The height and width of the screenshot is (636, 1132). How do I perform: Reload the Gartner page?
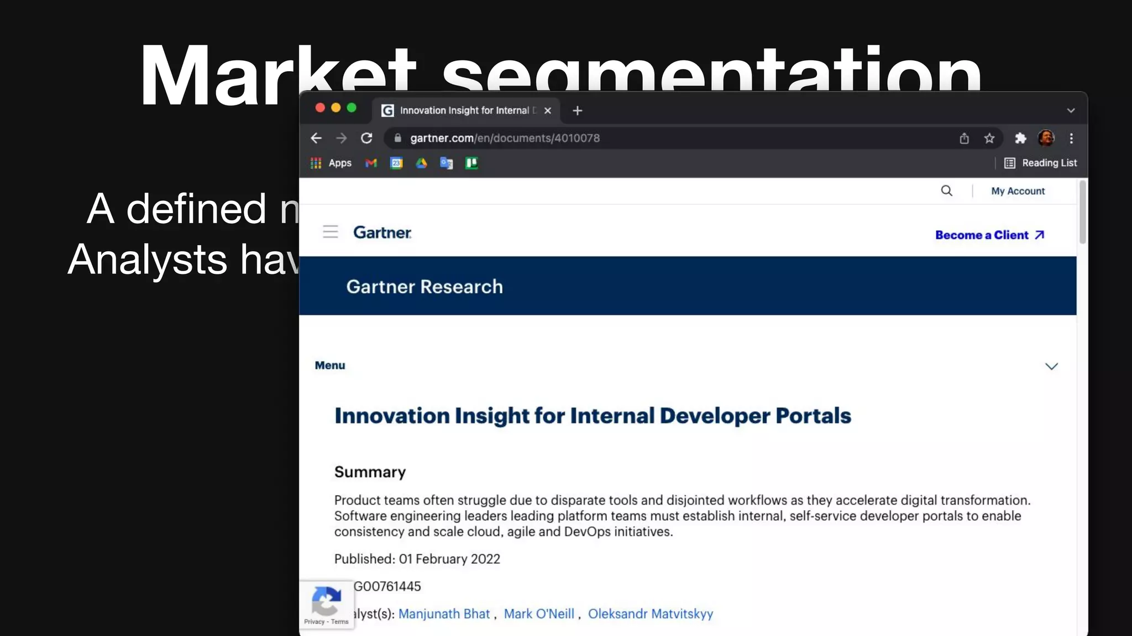click(x=366, y=138)
